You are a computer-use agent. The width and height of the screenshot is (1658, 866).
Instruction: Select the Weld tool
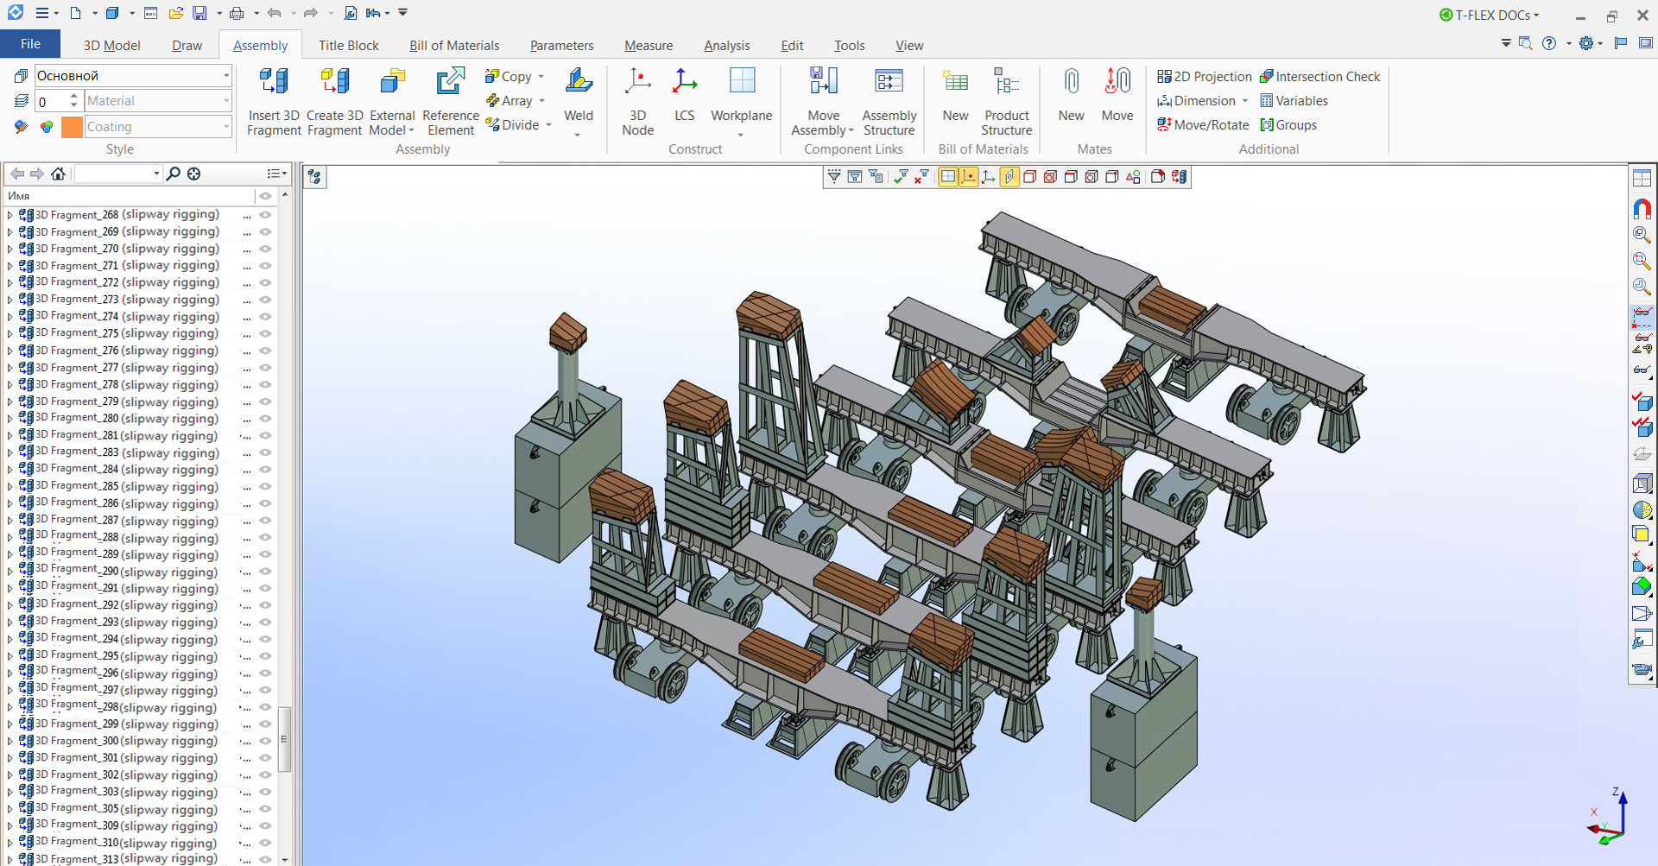tap(578, 102)
